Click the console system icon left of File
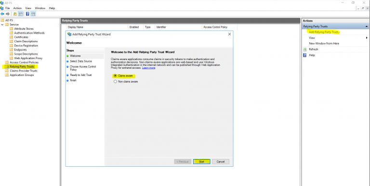Screen dimensions: 370x186 tap(2, 8)
